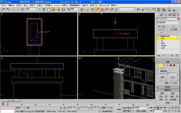Switch to Hierarchy command panel tab
The width and height of the screenshot is (181, 113).
[166, 15]
